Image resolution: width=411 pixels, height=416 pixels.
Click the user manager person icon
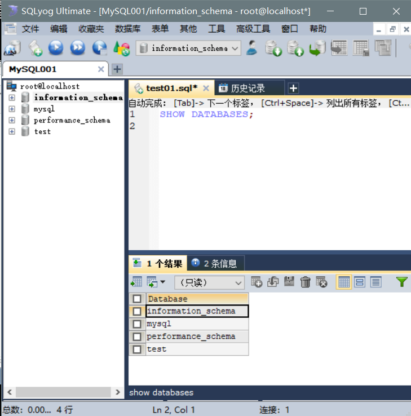click(x=252, y=48)
